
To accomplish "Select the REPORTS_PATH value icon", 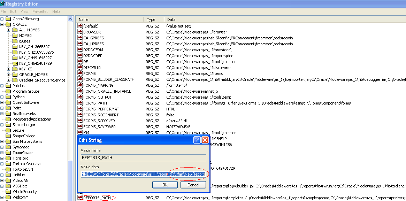I will pos(80,198).
